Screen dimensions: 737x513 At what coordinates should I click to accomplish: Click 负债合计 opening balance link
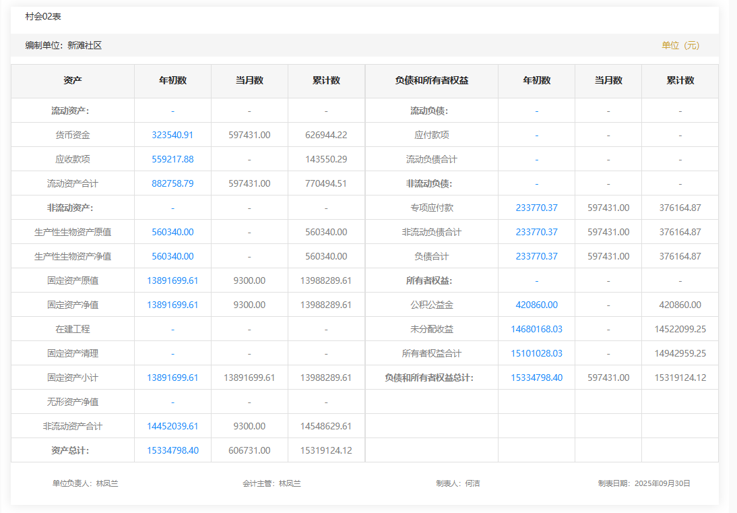coord(536,256)
